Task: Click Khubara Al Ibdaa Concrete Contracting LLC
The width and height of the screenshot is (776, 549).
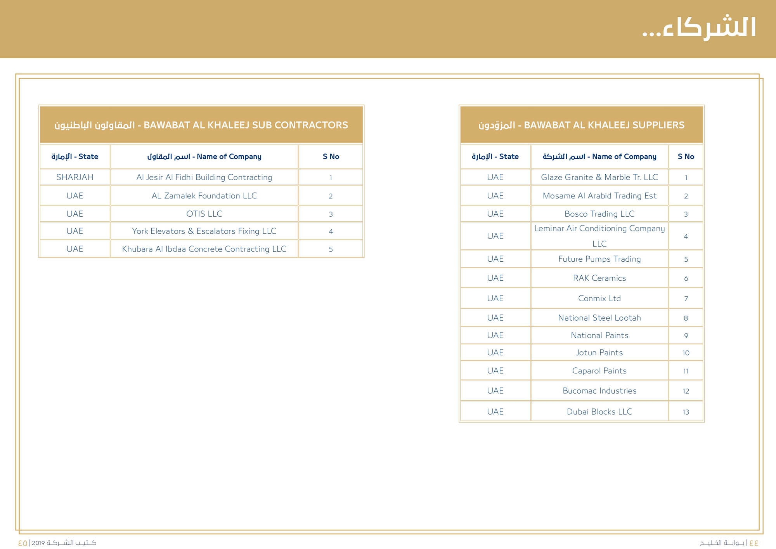Action: coord(204,249)
